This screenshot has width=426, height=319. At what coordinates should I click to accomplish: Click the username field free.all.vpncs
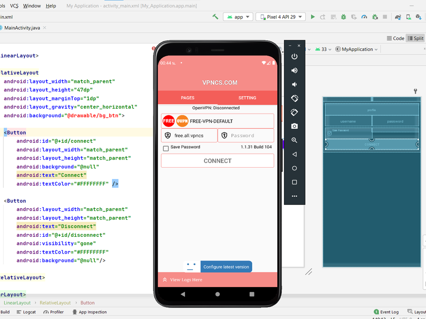point(189,136)
